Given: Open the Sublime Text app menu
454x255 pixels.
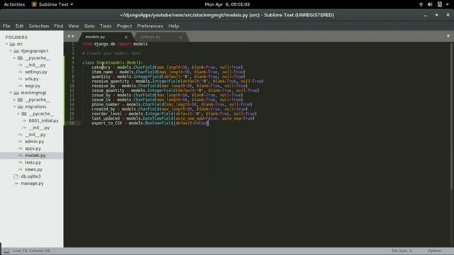Looking at the screenshot, I should [x=52, y=4].
